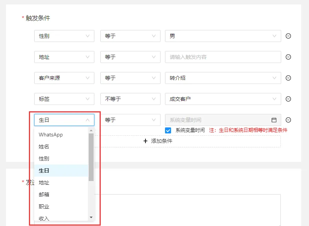Uncheck the 系统变量时间 checkbox
The image size is (309, 226).
[168, 130]
